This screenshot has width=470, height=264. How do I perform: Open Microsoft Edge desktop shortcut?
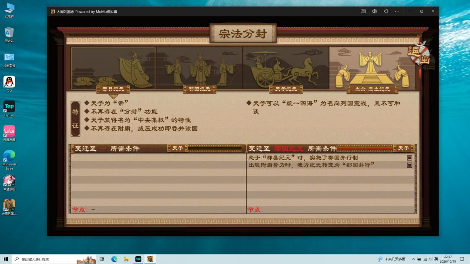click(x=9, y=160)
